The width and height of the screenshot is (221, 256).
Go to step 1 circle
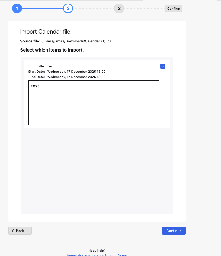click(x=17, y=9)
